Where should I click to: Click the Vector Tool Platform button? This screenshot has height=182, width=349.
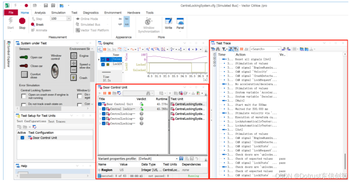(x=92, y=30)
